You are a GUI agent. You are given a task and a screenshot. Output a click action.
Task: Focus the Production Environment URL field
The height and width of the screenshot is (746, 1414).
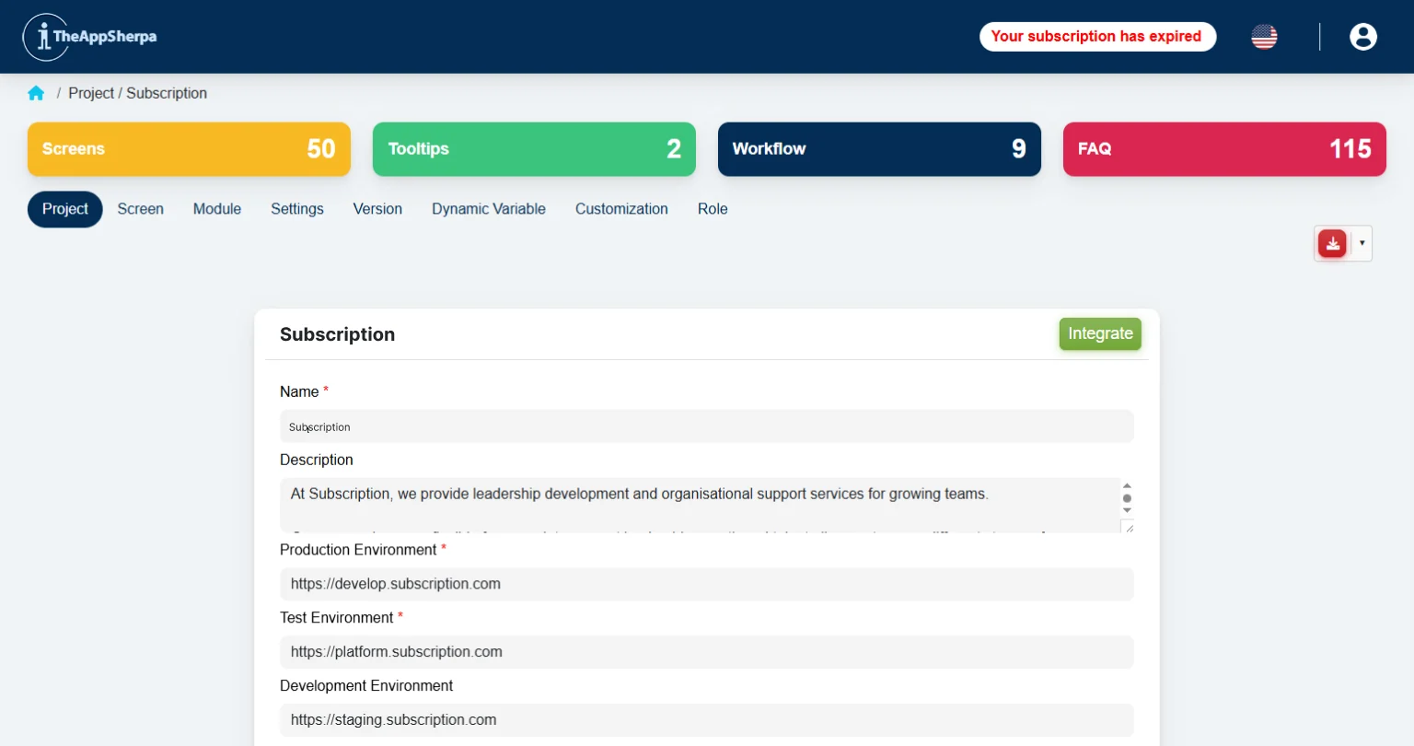tap(706, 584)
